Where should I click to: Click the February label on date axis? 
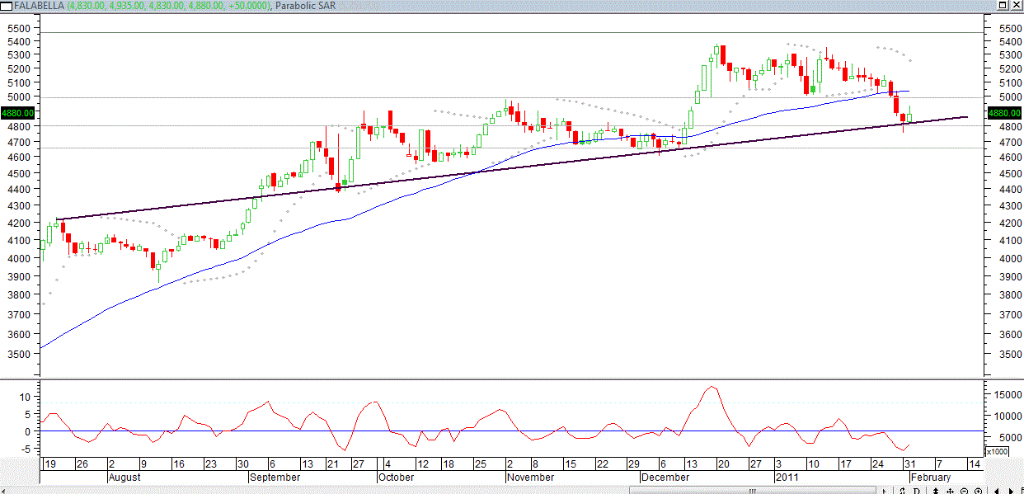coord(930,478)
